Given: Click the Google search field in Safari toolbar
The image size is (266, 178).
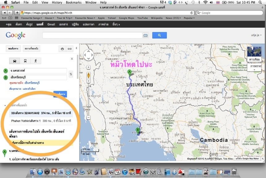Looking at the screenshot, I should tap(230, 13).
